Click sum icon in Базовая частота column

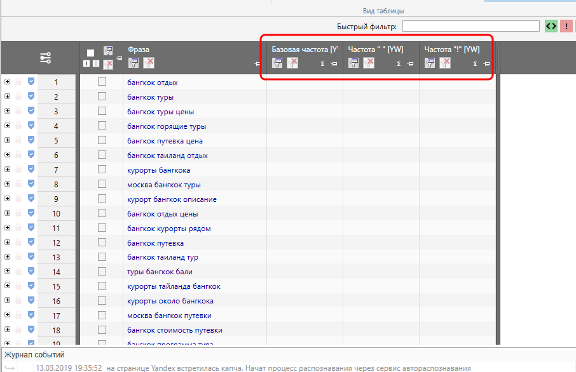click(322, 63)
